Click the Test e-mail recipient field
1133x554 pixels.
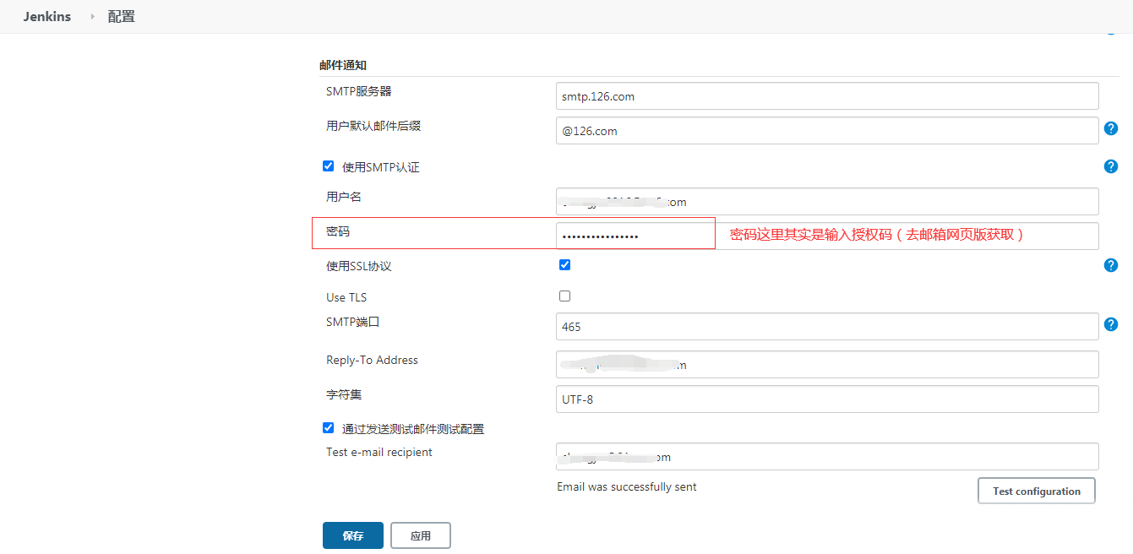pos(826,456)
